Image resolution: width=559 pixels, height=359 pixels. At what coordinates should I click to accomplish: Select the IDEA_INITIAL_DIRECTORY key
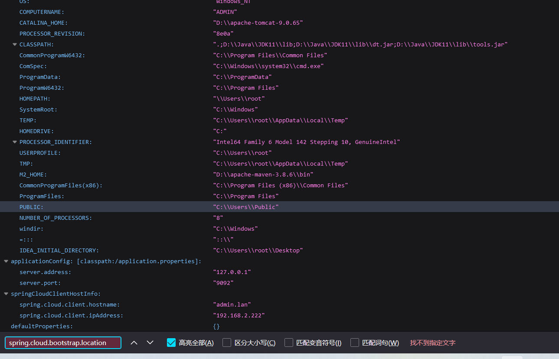[59, 250]
